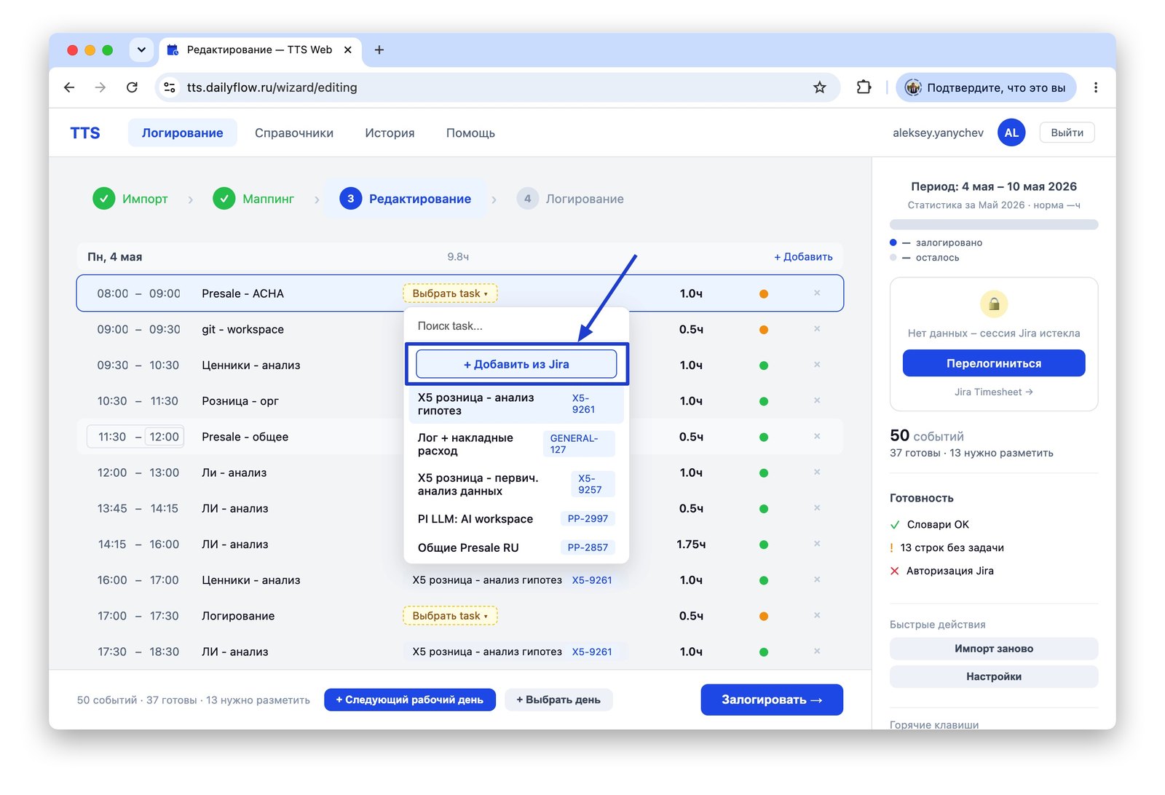Choose task PI LLM: AI workspace

pyautogui.click(x=516, y=519)
